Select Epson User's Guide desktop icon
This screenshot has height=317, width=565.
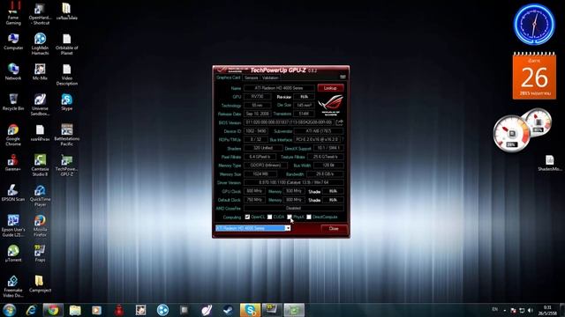[13, 226]
